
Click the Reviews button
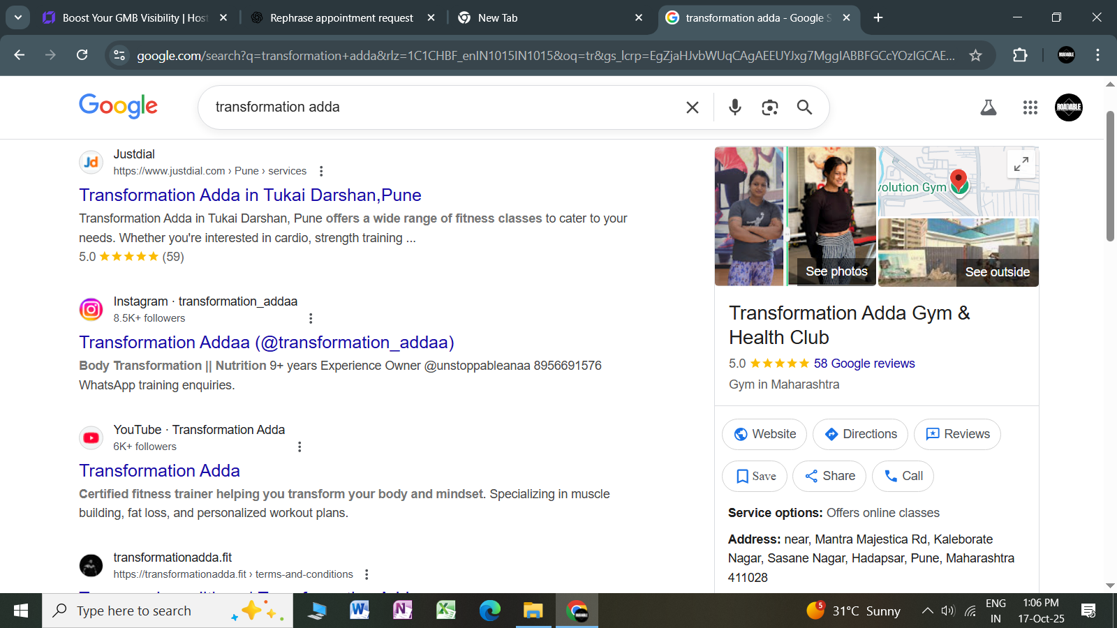(x=957, y=434)
